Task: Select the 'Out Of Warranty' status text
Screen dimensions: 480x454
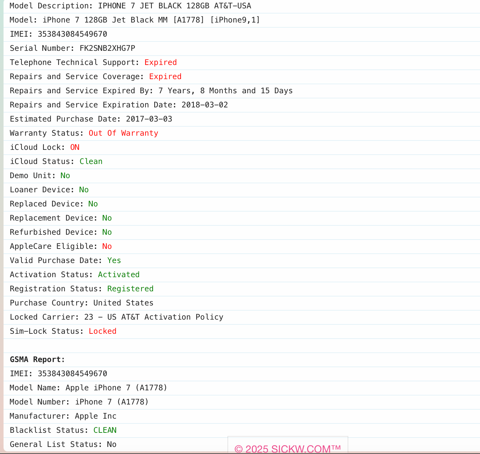Action: 123,133
